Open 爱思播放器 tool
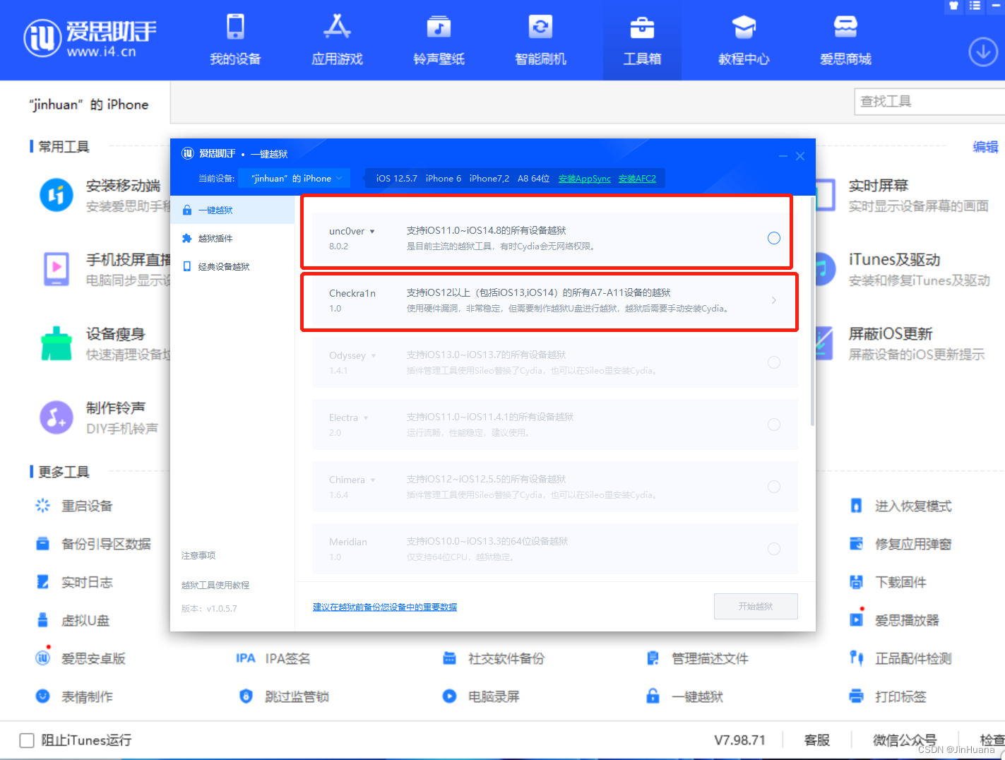Viewport: 1005px width, 760px height. [894, 620]
